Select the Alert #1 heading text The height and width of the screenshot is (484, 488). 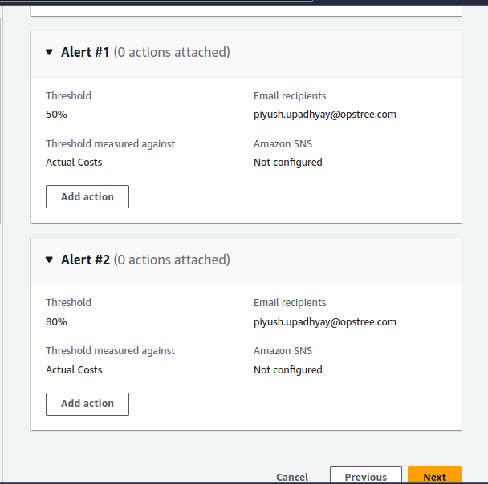tap(85, 53)
